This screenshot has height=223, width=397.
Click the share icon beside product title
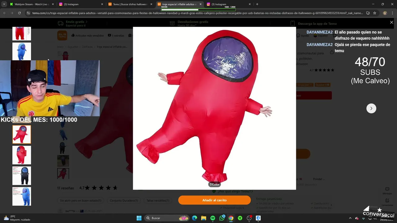(x=332, y=52)
